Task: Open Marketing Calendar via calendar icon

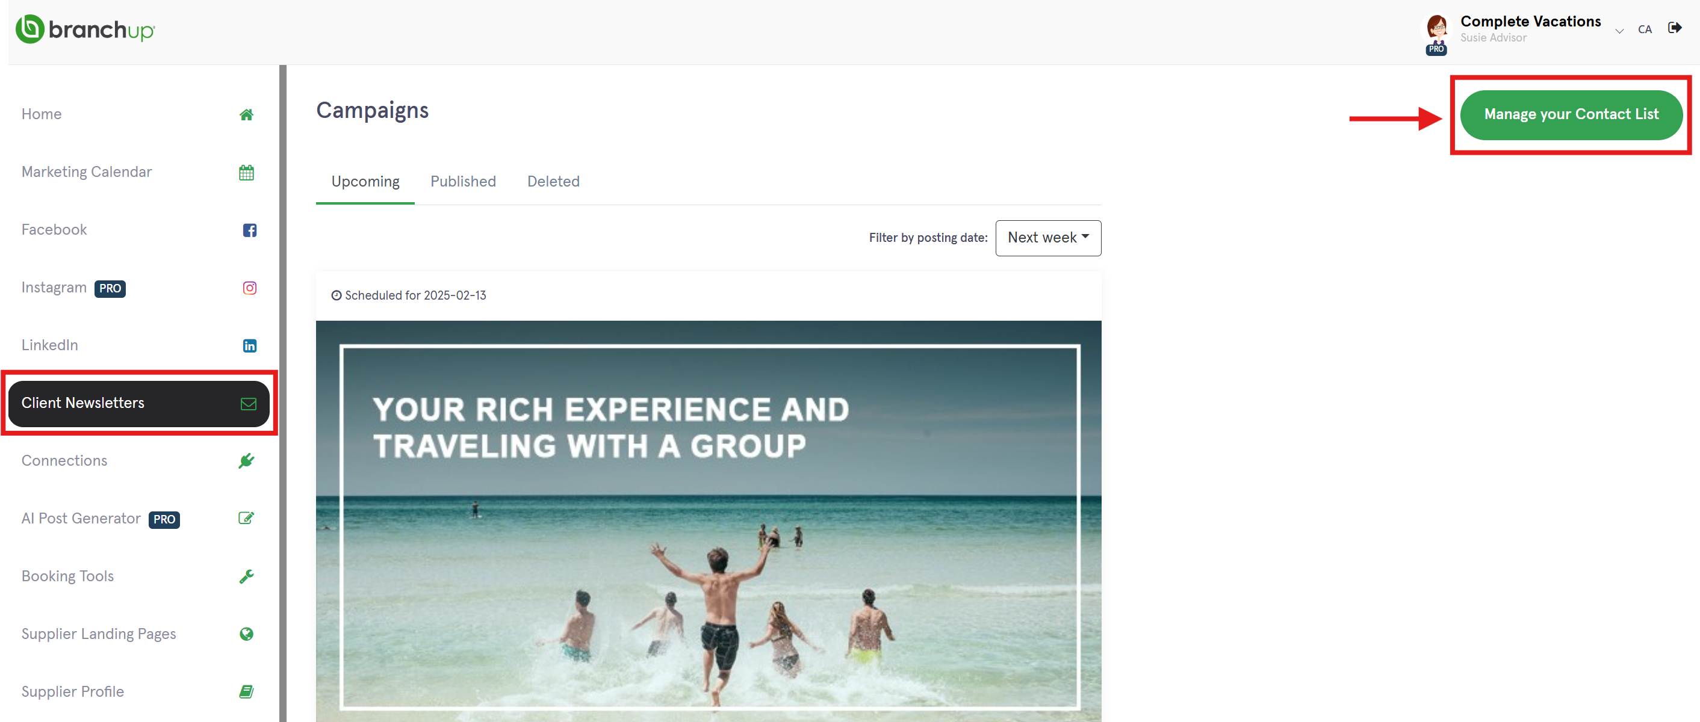Action: [246, 173]
